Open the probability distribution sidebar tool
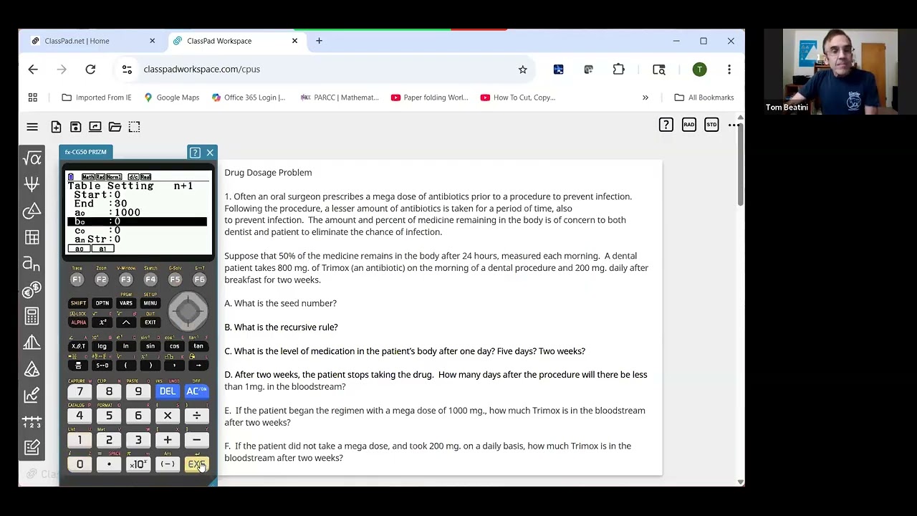The image size is (917, 516). click(x=32, y=343)
